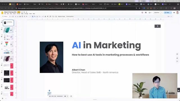Star the Meta AI Training 2025 presentation

(x=22, y=12)
